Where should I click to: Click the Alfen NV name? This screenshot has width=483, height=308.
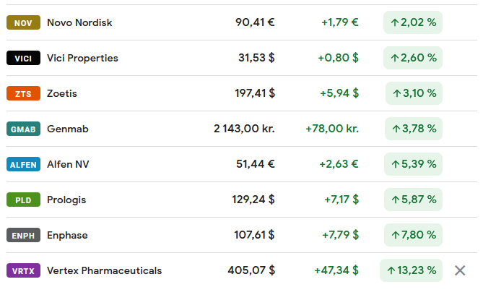(x=68, y=164)
